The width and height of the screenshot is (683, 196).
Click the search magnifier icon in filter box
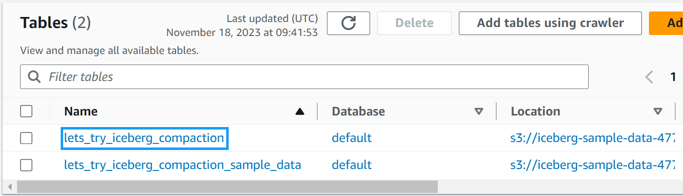pyautogui.click(x=34, y=77)
